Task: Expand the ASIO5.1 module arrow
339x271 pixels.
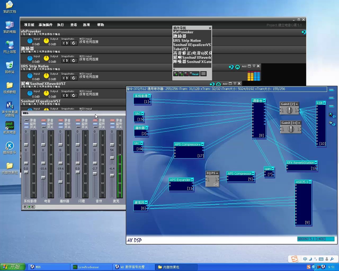Action: click(310, 182)
